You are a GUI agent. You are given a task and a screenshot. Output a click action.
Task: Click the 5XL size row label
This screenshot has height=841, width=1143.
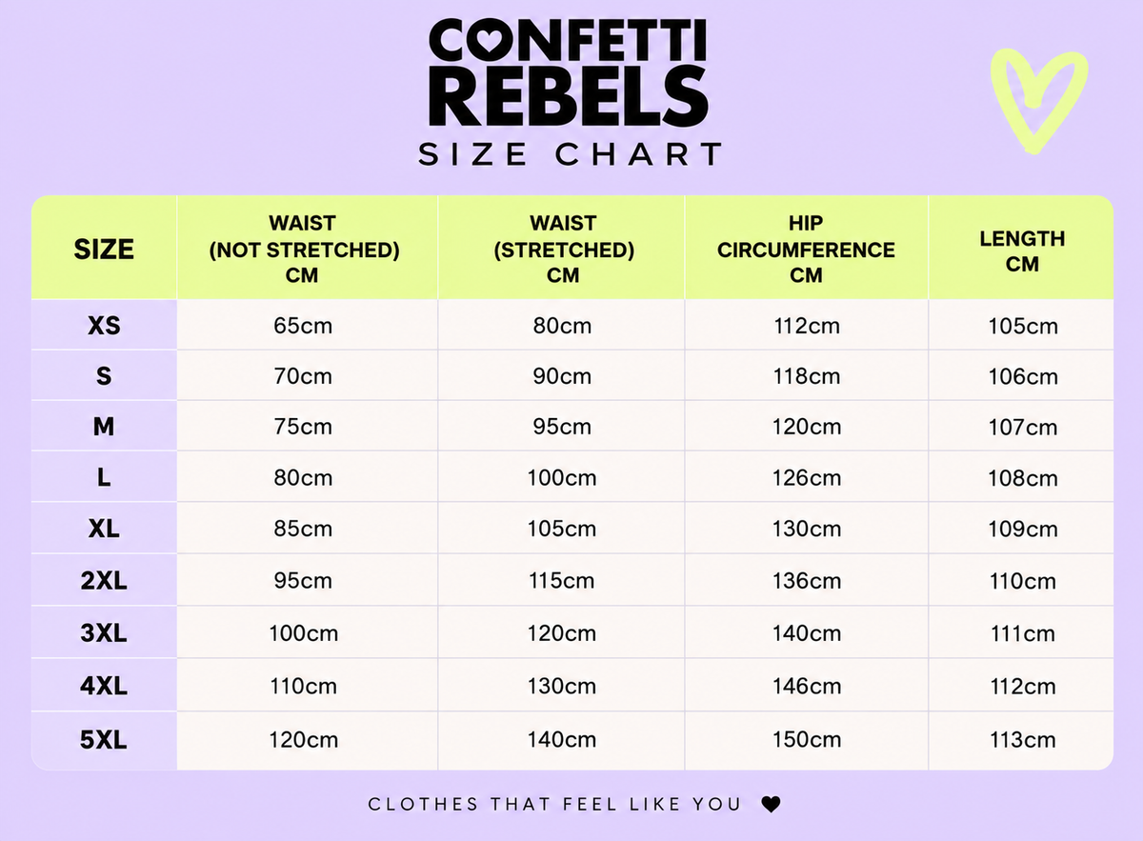(x=104, y=740)
